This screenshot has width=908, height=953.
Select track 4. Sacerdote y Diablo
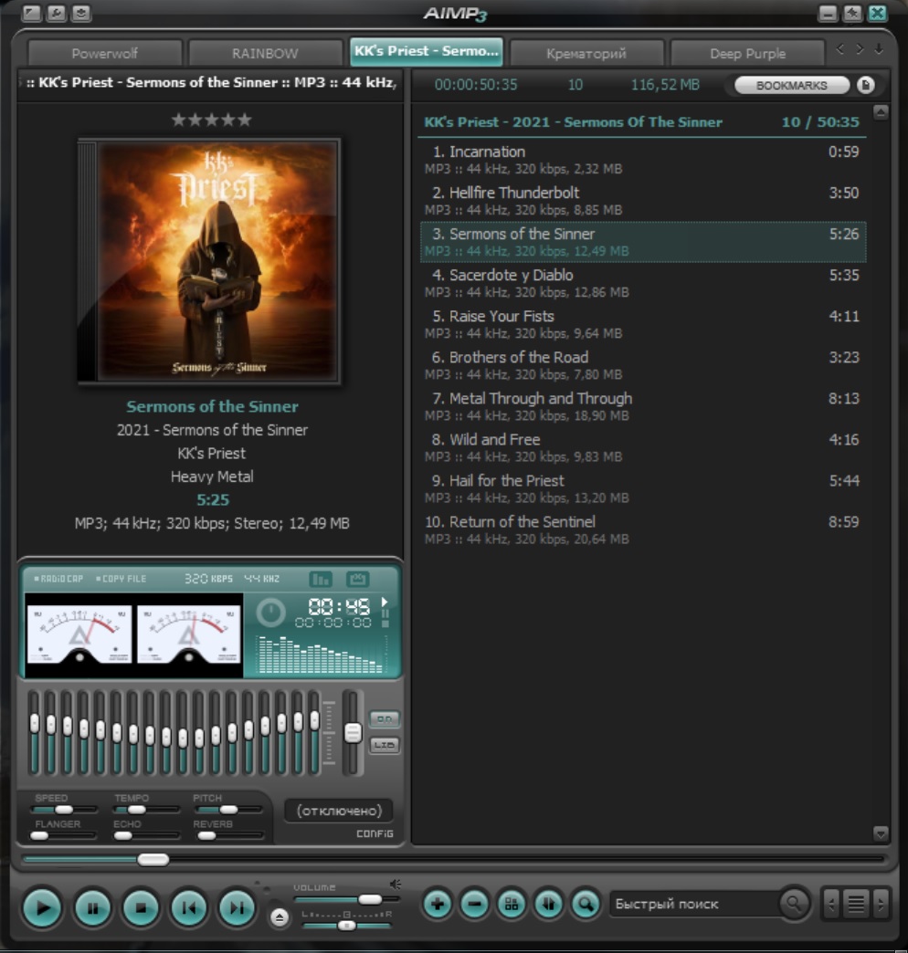click(643, 283)
